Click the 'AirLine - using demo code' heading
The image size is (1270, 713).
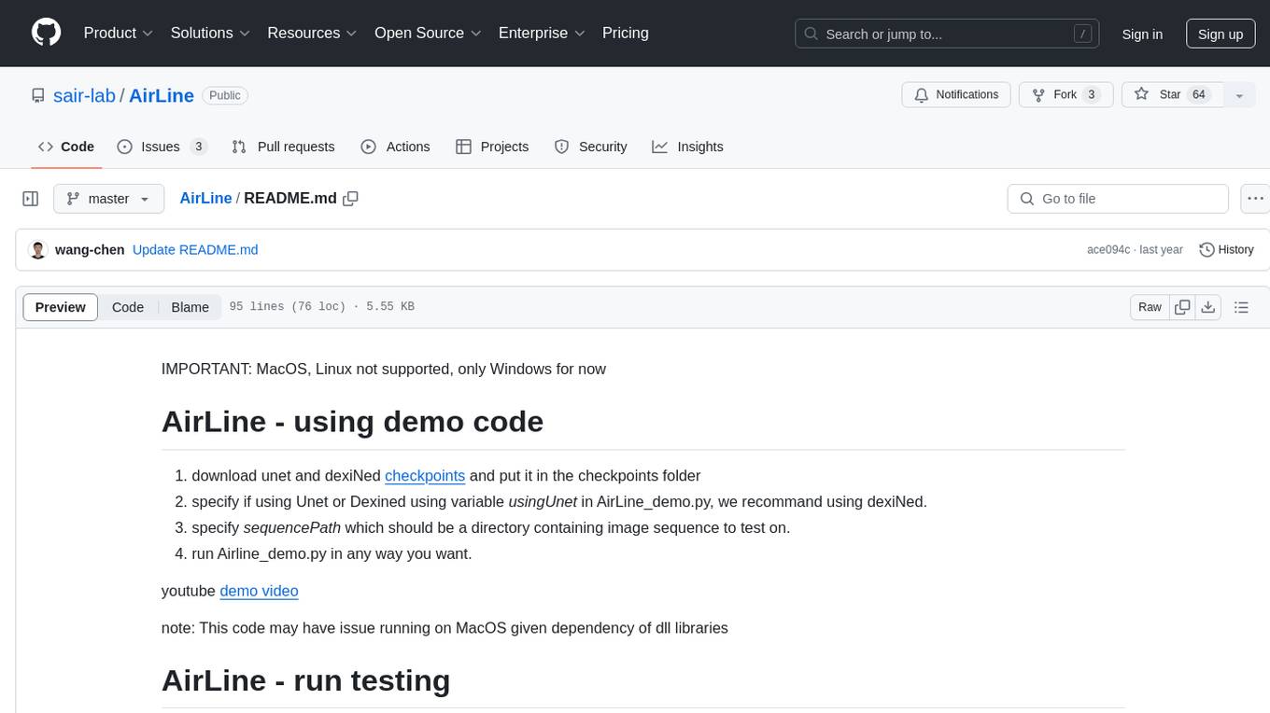(x=352, y=422)
